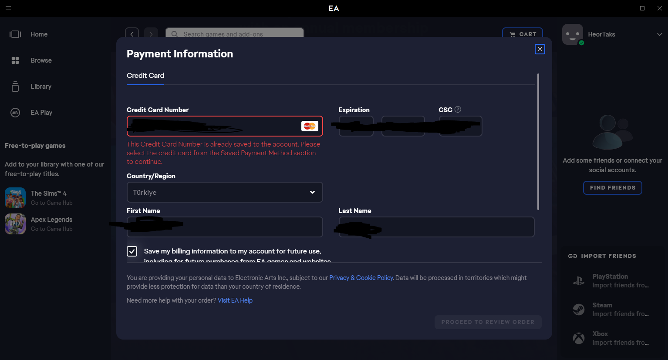This screenshot has width=668, height=360.
Task: Open the Visit EA Help link
Action: click(x=235, y=300)
